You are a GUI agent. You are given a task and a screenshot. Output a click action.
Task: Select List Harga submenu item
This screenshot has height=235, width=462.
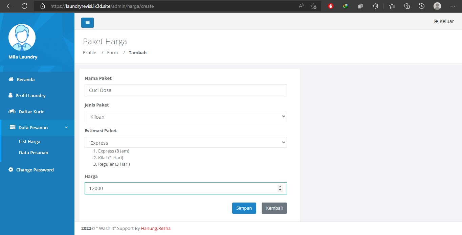pos(29,142)
